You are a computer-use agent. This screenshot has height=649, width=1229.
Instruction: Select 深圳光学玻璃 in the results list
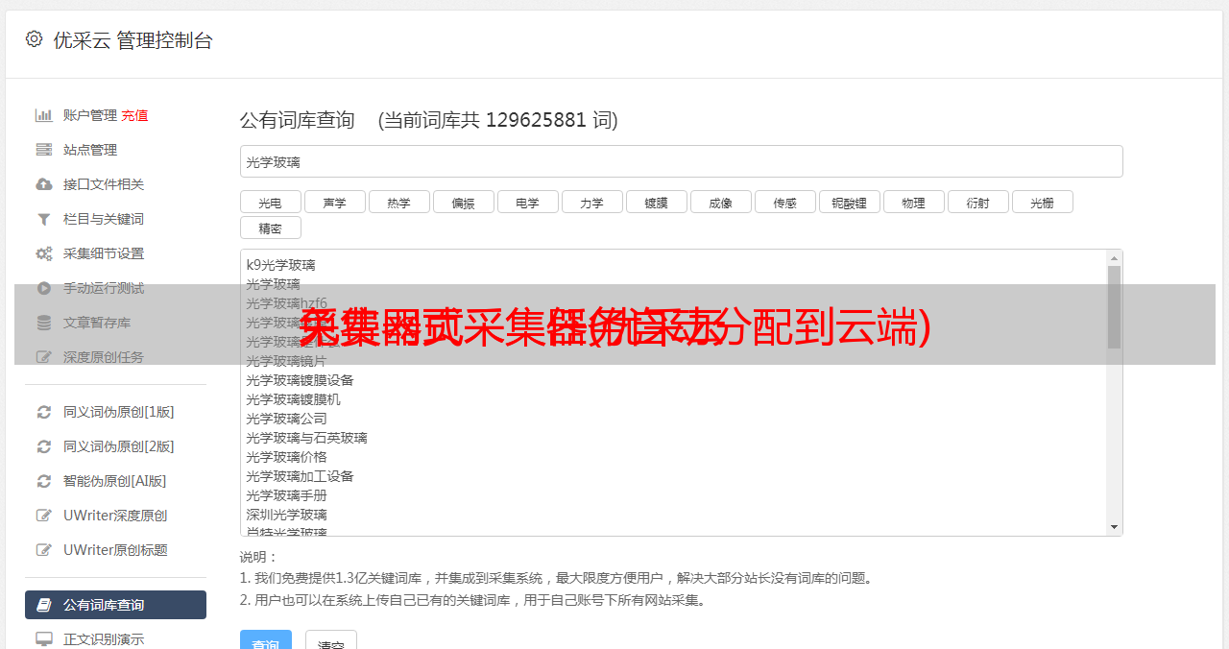(x=286, y=515)
